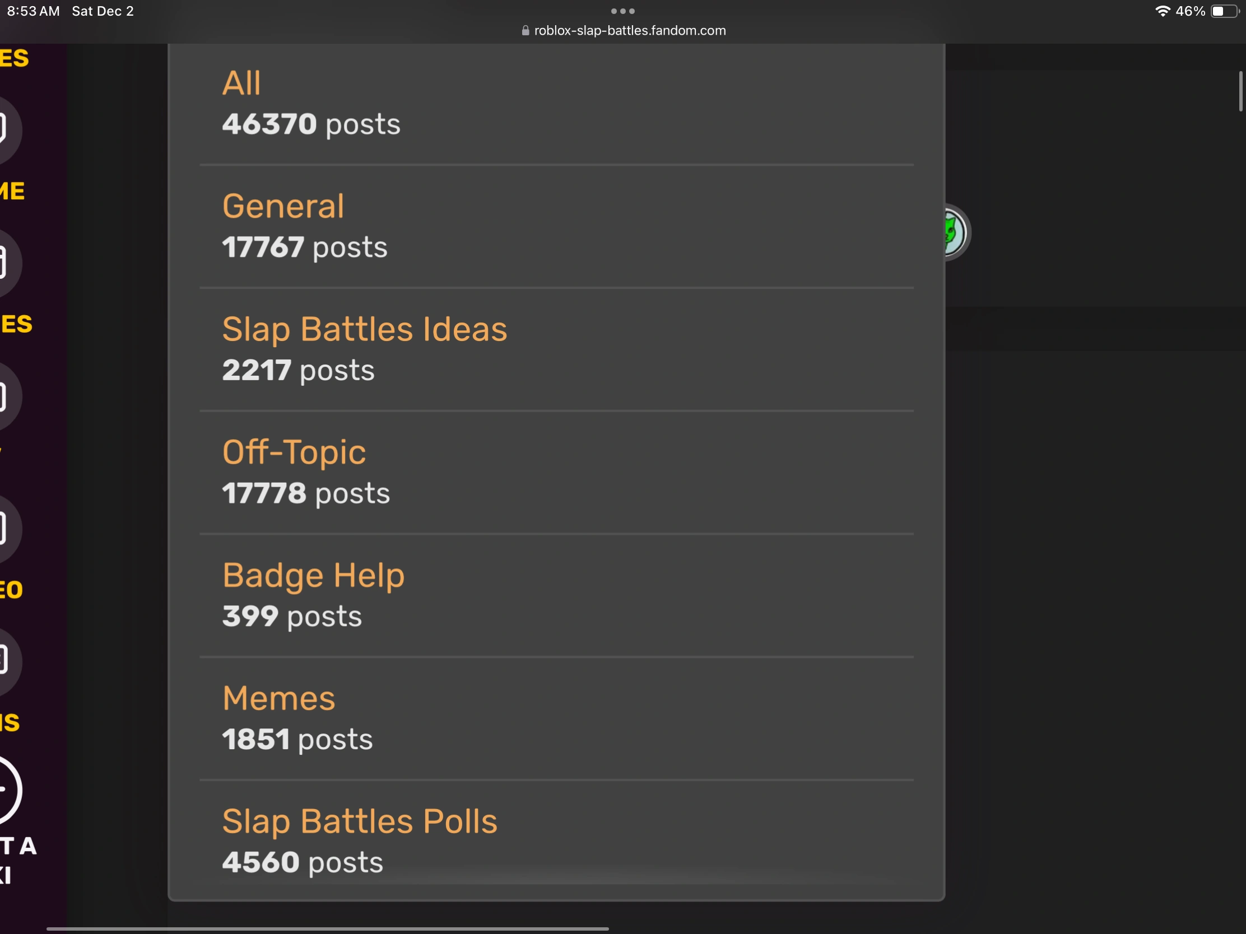1246x934 pixels.
Task: Open the Slap Battles Polls category
Action: tap(360, 821)
